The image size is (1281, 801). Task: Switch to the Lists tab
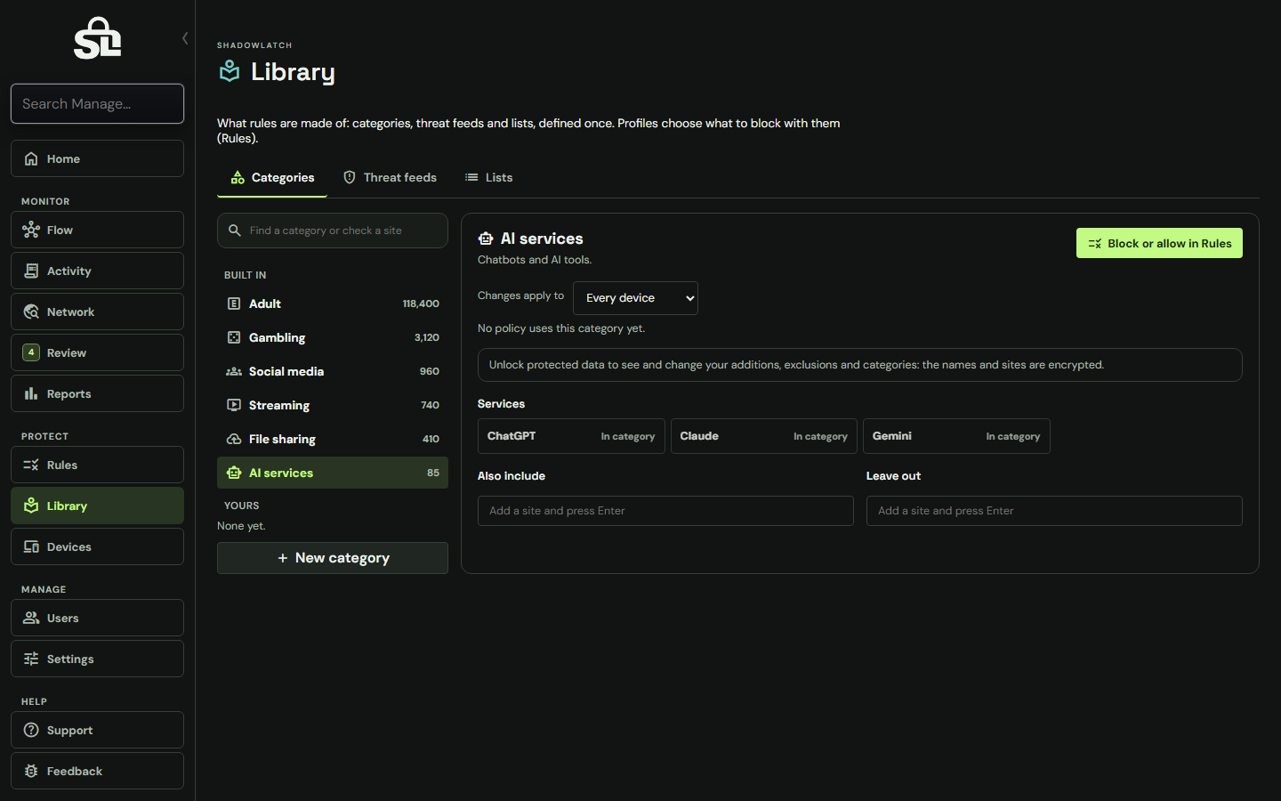click(488, 178)
